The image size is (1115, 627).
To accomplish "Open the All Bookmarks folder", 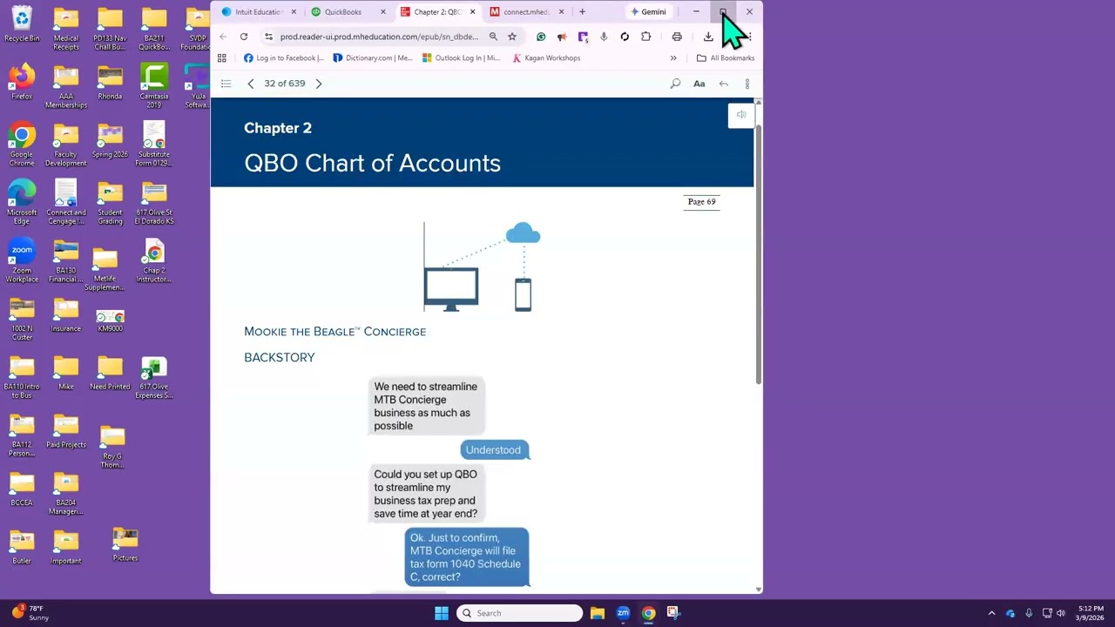I will click(x=726, y=58).
